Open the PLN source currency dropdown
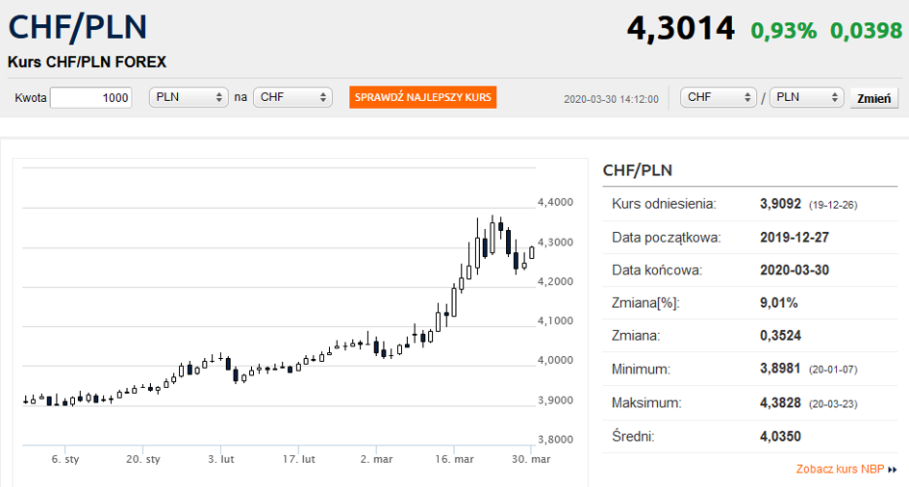The image size is (909, 487). pyautogui.click(x=189, y=97)
